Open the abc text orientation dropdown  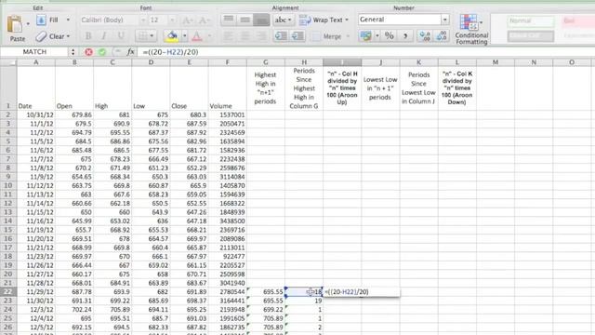(283, 20)
